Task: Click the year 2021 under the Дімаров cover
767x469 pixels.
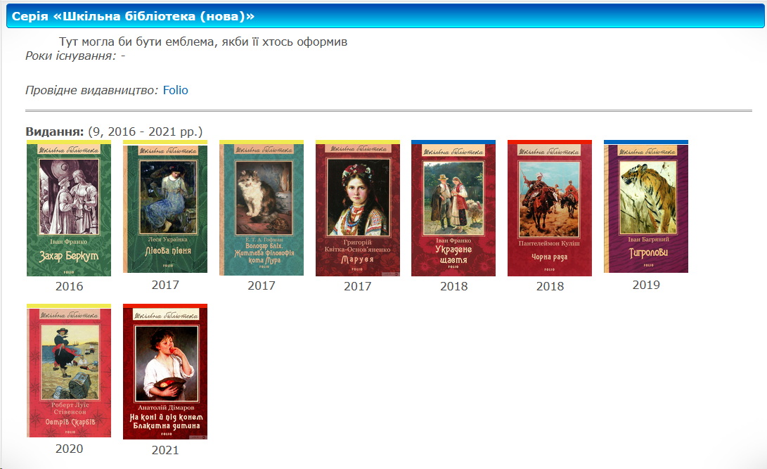Action: point(165,450)
